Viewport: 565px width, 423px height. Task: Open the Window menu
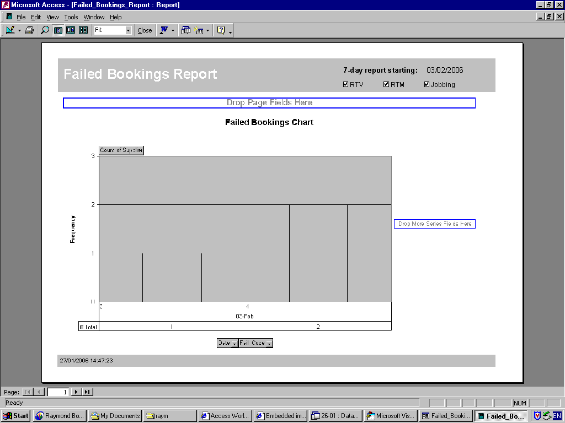94,17
